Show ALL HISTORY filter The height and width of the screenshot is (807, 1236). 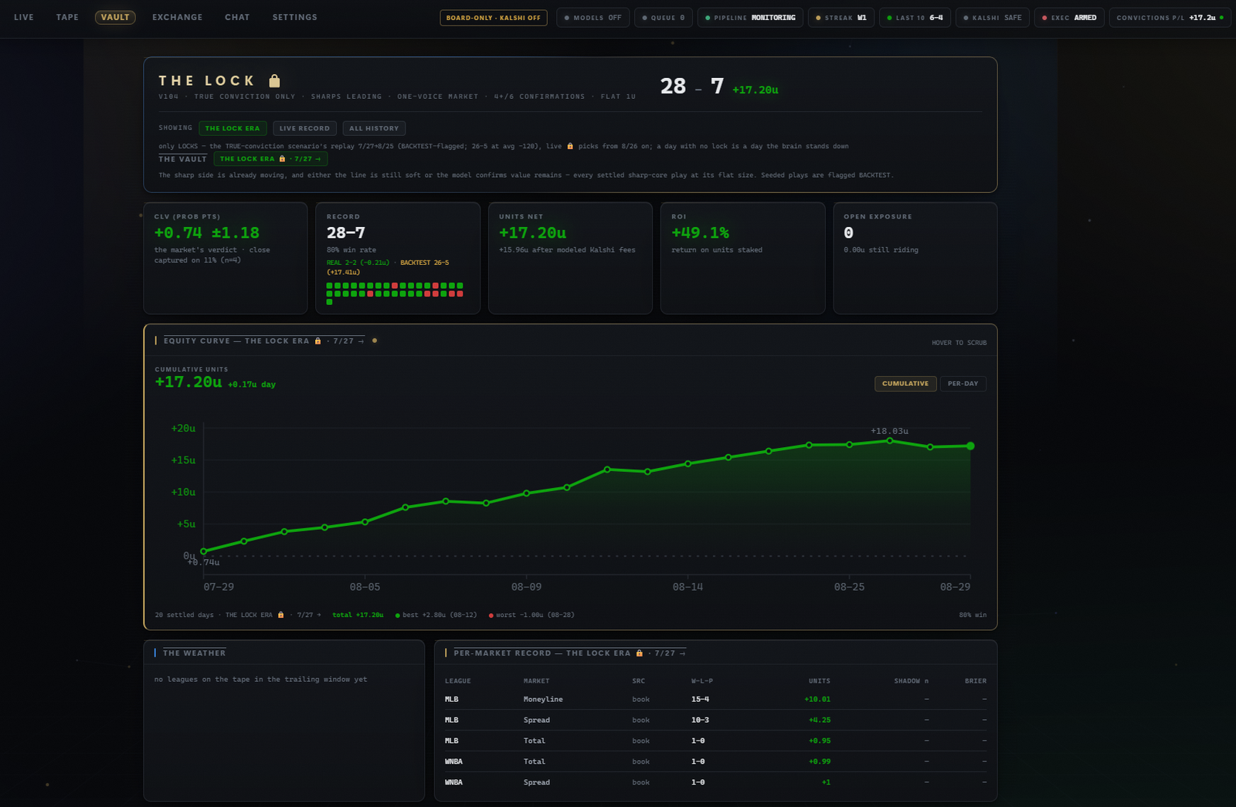(x=374, y=128)
